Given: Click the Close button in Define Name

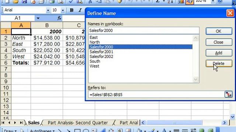Looking at the screenshot, I should click(x=219, y=42).
